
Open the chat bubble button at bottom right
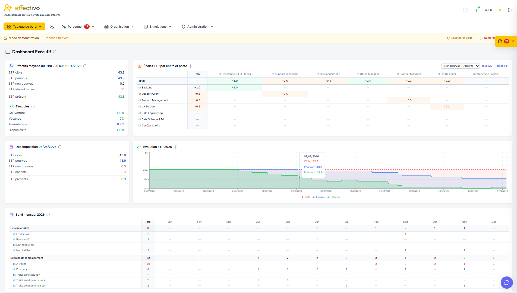tap(507, 283)
